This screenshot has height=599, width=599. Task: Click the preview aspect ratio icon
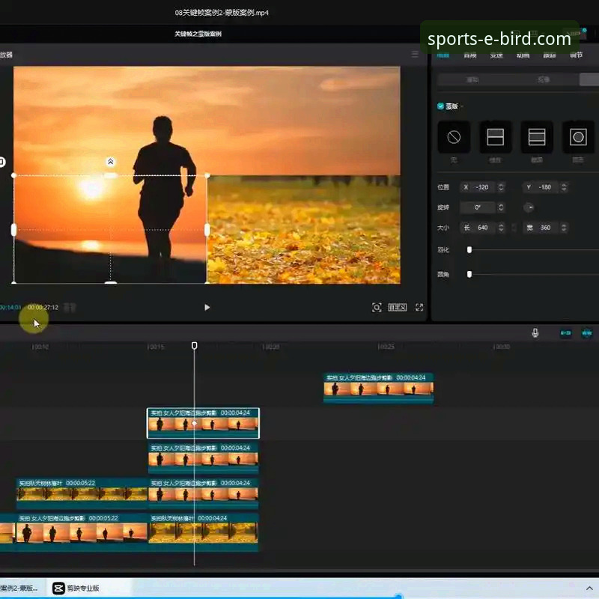pyautogui.click(x=397, y=307)
